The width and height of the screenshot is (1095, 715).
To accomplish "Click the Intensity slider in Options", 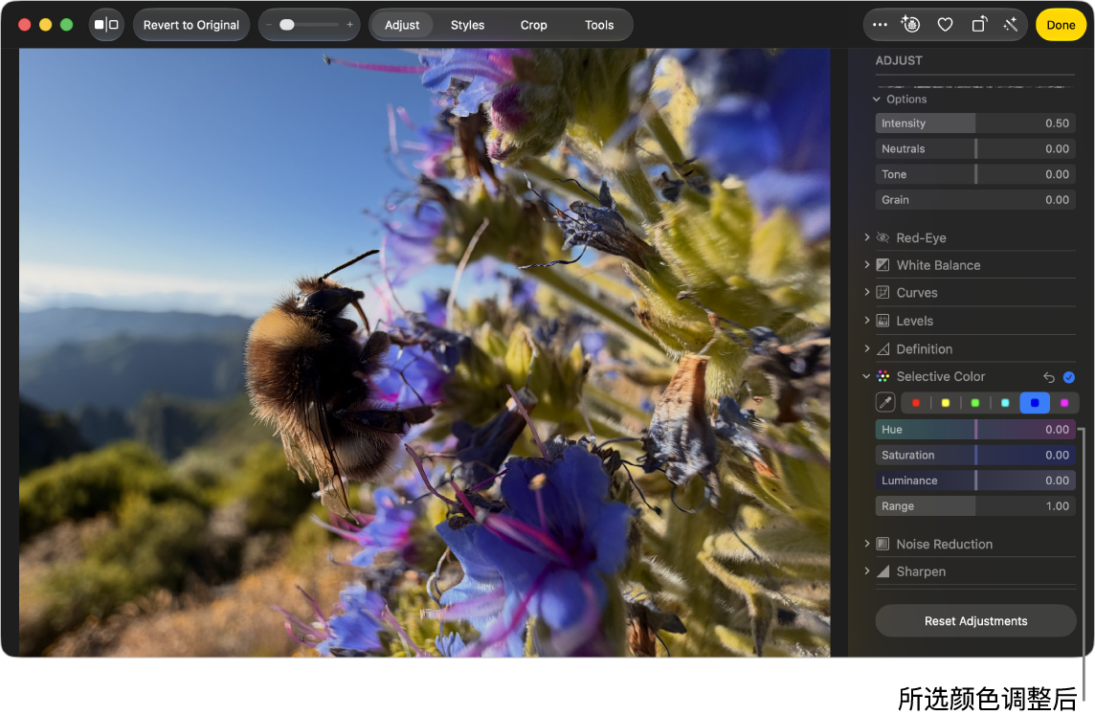I will coord(975,123).
